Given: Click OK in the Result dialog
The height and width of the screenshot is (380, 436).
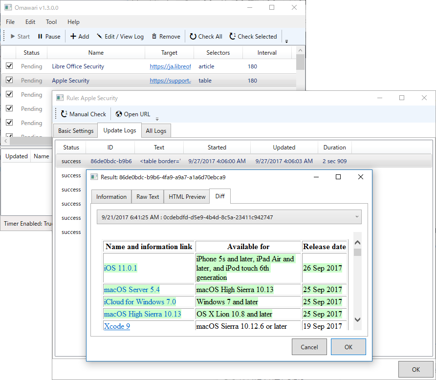Looking at the screenshot, I should (348, 347).
